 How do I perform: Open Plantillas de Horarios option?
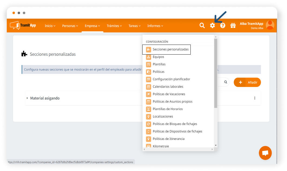tap(167, 109)
